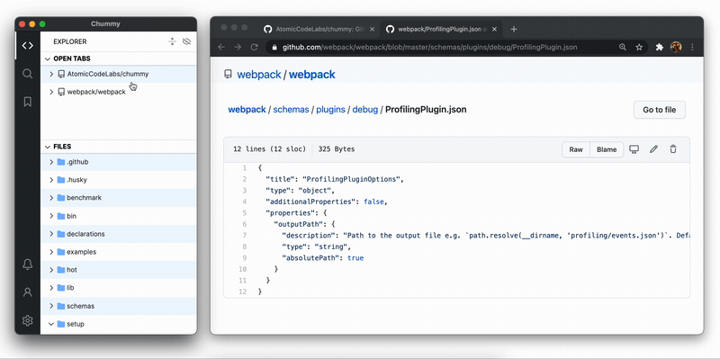The width and height of the screenshot is (720, 359).
Task: Switch to AtomicCodeLabs/chummy browser tab
Action: point(320,29)
